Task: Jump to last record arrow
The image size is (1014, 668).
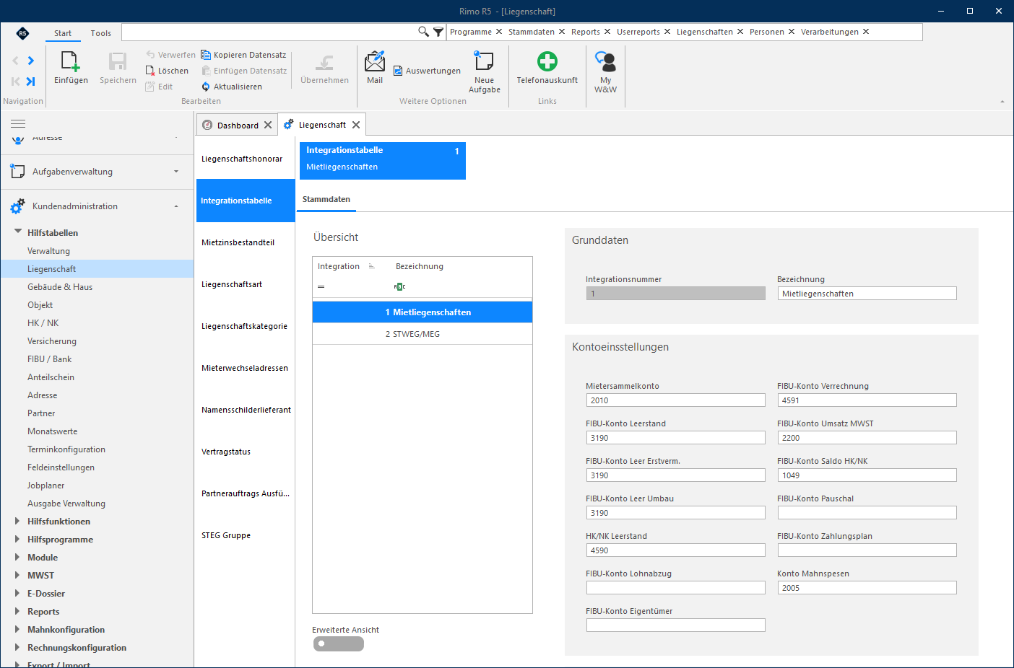Action: [x=30, y=82]
